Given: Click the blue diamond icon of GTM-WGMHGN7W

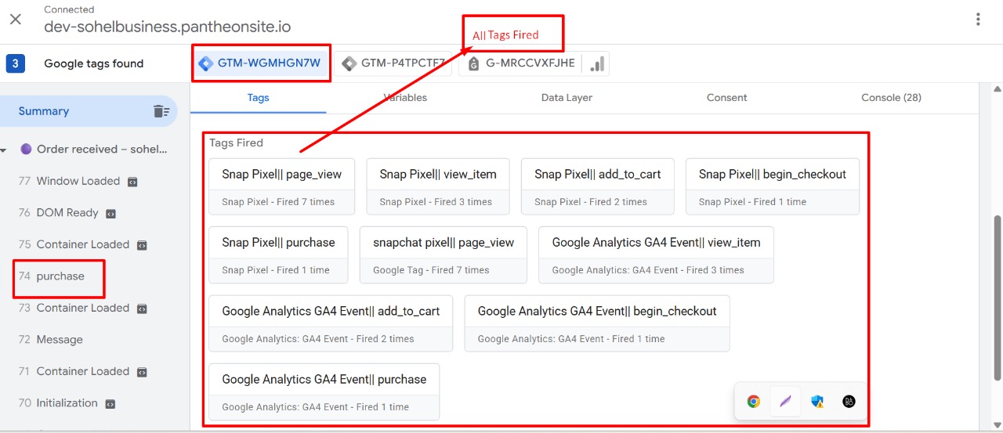Looking at the screenshot, I should [206, 63].
